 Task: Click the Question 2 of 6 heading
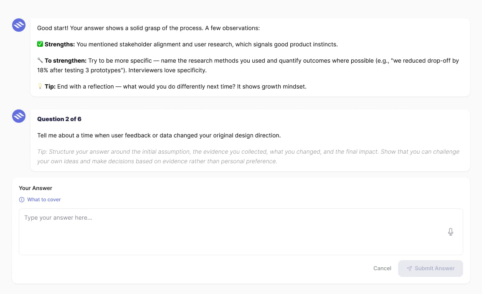59,119
